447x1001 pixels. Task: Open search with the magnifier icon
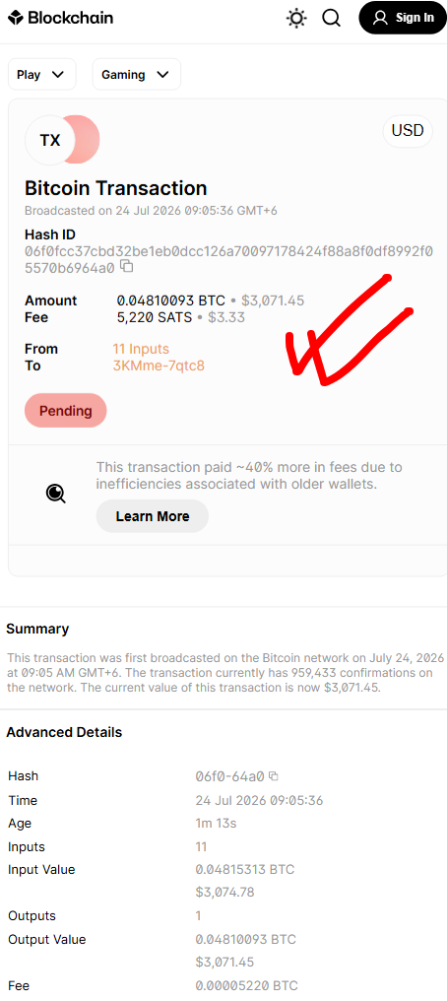click(332, 18)
